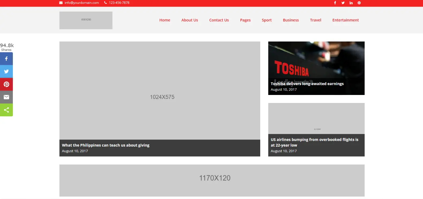Click the info@yourdomain.com email link
423x199 pixels.
pyautogui.click(x=81, y=3)
